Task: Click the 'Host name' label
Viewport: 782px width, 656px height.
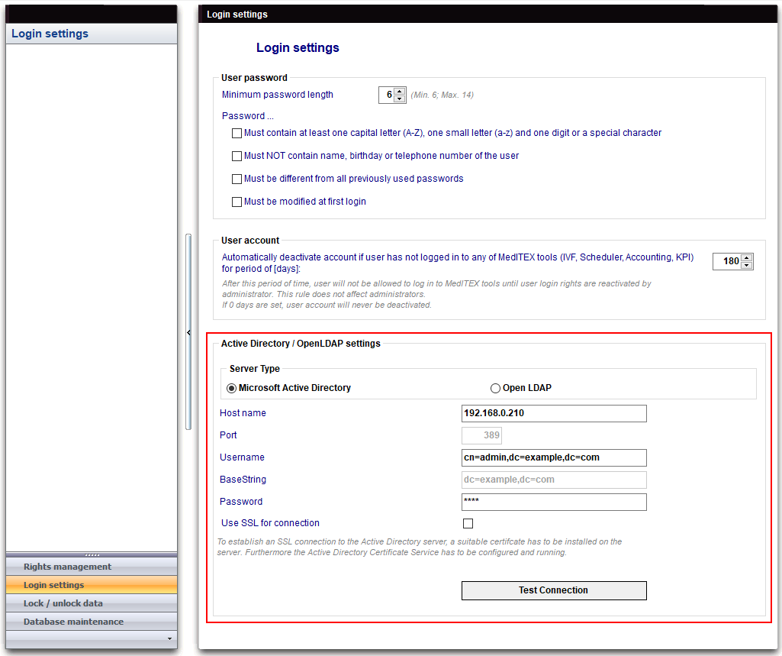Action: click(x=243, y=413)
